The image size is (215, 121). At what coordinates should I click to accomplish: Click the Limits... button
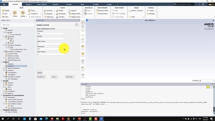(x=54, y=77)
